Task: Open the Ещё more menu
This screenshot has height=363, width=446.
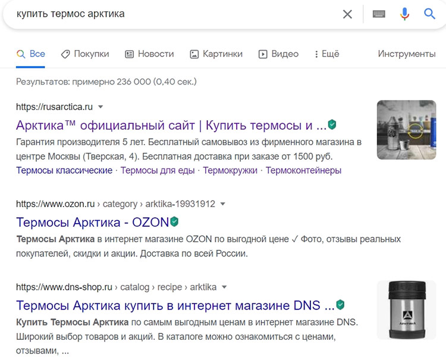Action: pyautogui.click(x=326, y=54)
